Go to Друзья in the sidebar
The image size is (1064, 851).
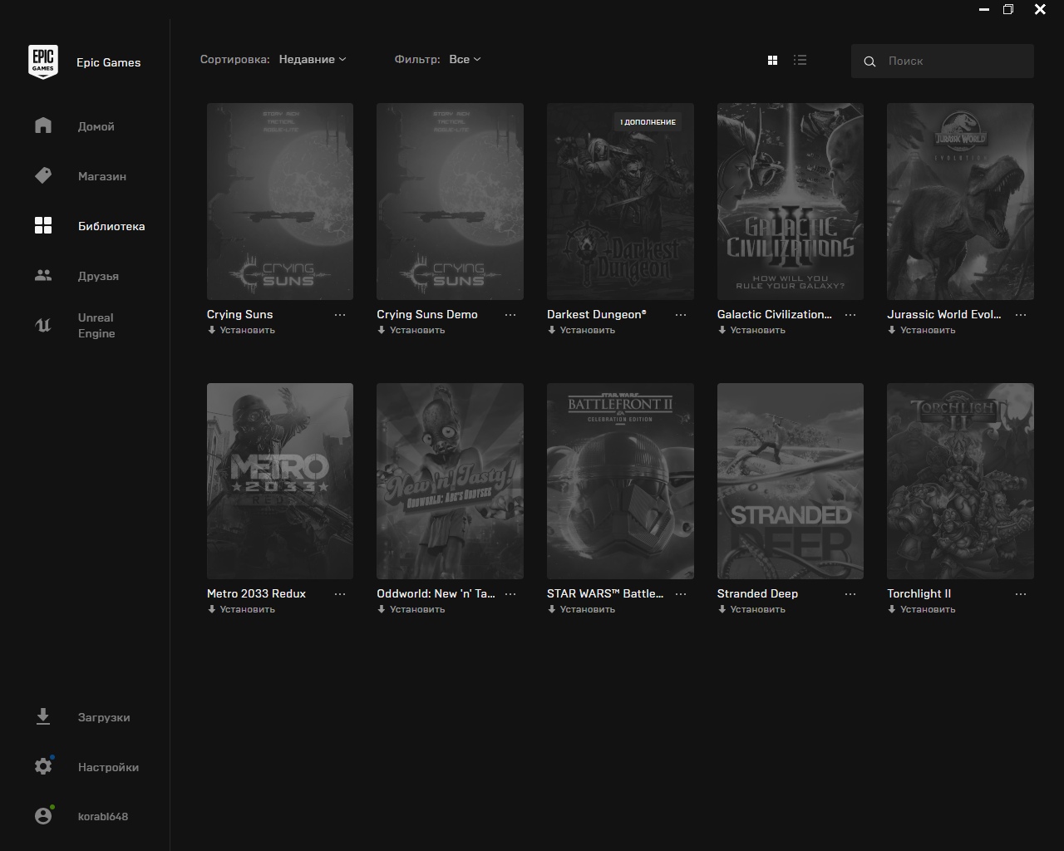pyautogui.click(x=98, y=276)
